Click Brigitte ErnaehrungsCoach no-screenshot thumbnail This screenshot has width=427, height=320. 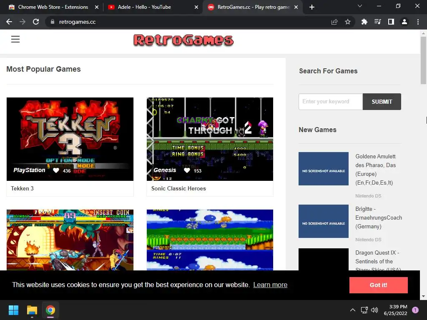[324, 221]
